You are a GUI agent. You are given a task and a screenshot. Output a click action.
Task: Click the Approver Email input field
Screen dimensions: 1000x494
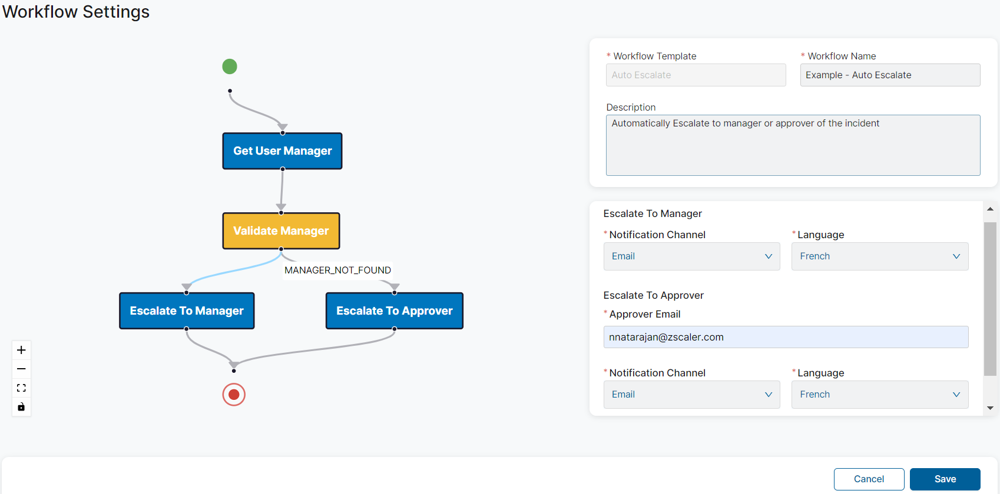(786, 337)
